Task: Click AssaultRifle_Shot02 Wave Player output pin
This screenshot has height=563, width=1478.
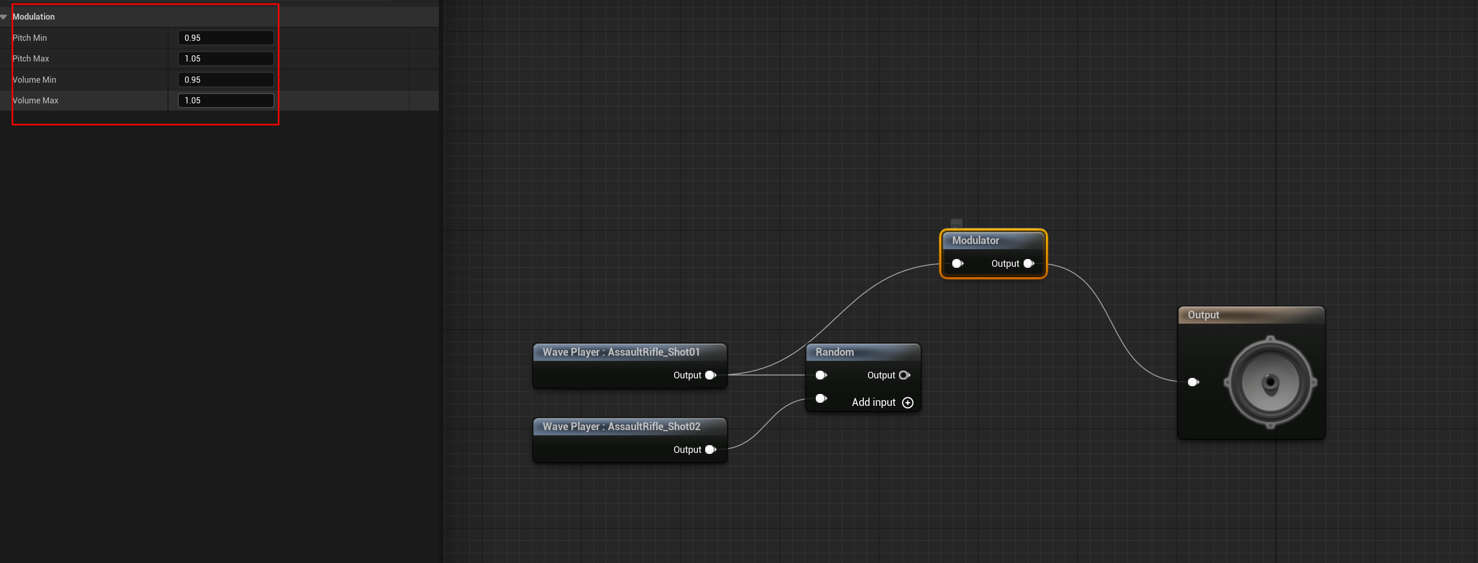Action: tap(710, 449)
